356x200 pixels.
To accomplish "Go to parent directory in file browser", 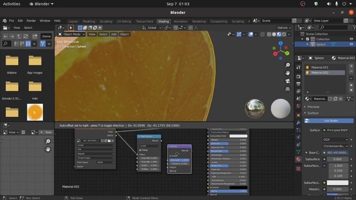I will 19,36.
